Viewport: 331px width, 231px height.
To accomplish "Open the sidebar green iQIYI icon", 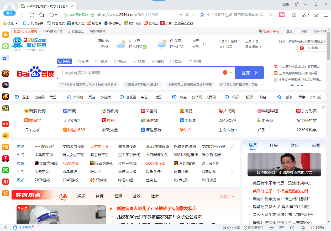I will click(x=6, y=170).
